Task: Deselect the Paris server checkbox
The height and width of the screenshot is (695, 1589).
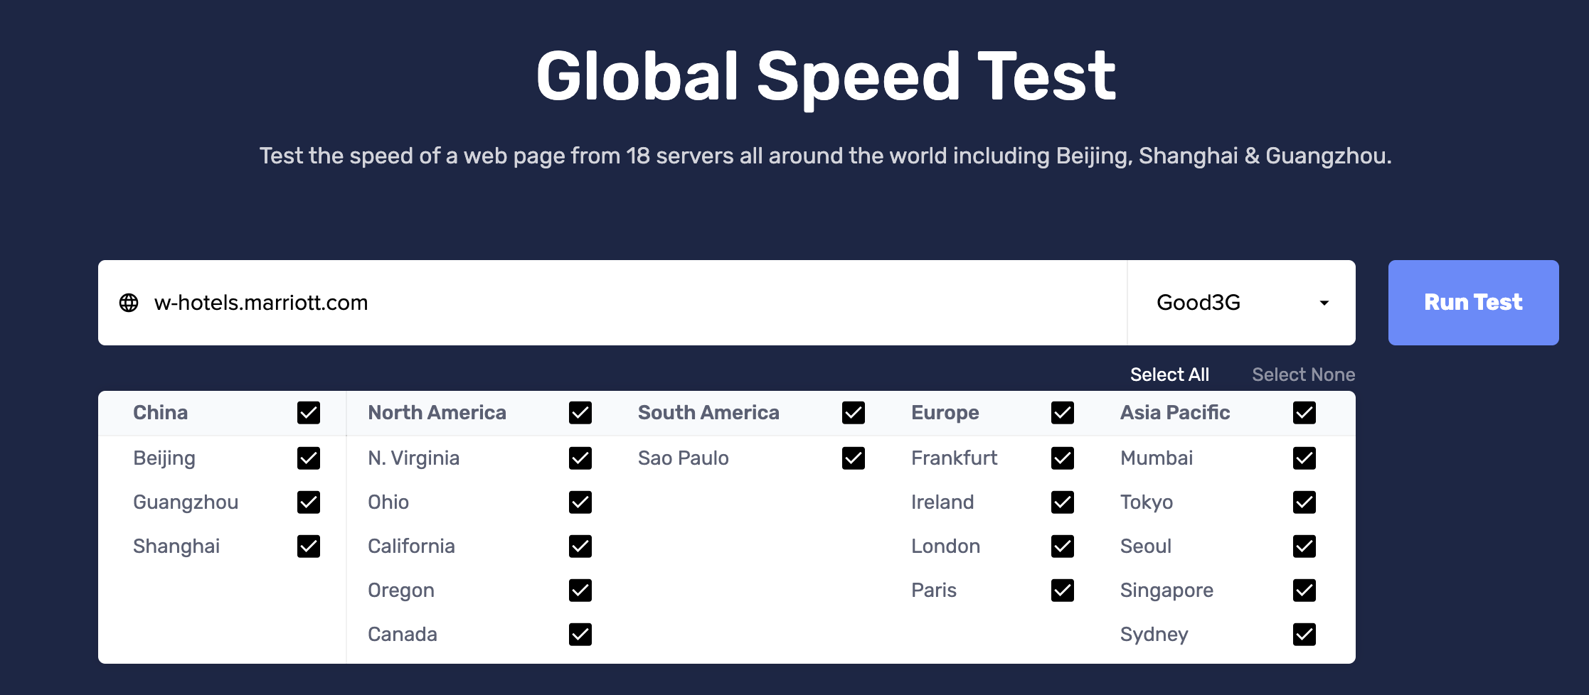Action: (x=1062, y=591)
